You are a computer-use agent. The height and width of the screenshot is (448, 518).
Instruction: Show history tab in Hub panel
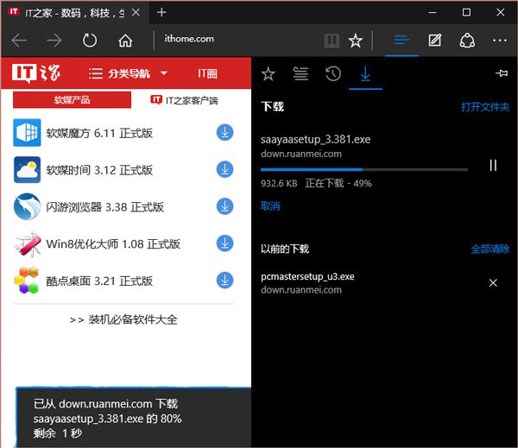333,73
